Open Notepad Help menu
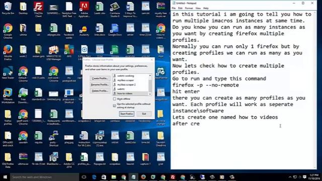Viewport: 322px width, 181px height. coord(206,8)
